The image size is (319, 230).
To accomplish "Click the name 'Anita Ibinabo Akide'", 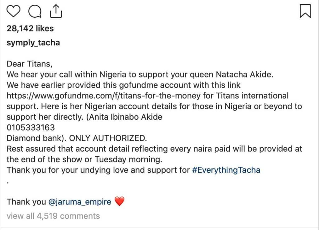I will tap(126, 117).
